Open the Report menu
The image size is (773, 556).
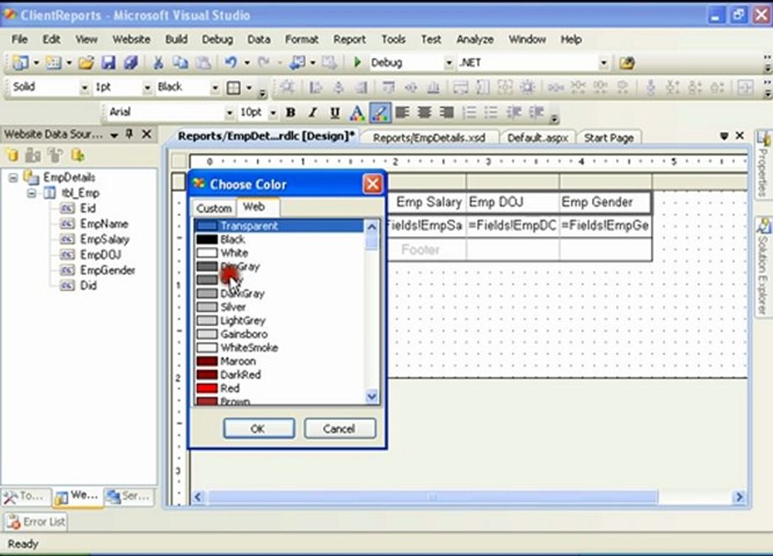tap(349, 39)
